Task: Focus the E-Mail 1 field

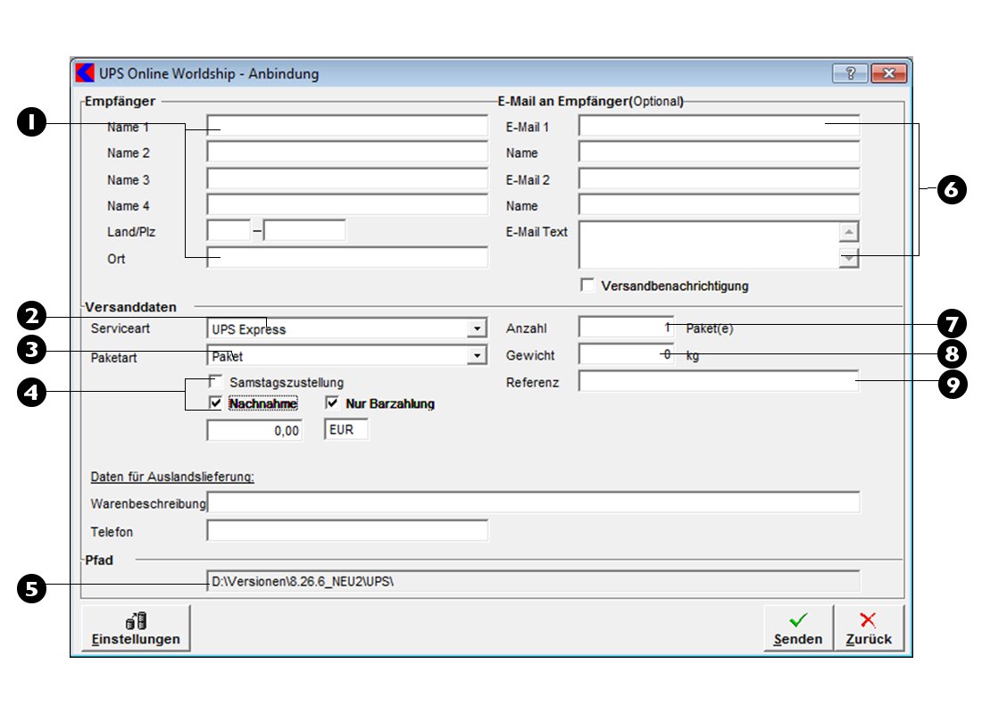Action: [719, 126]
